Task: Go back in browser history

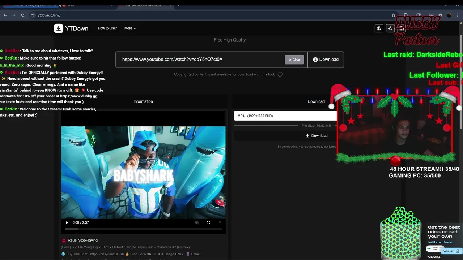Action: pos(5,15)
